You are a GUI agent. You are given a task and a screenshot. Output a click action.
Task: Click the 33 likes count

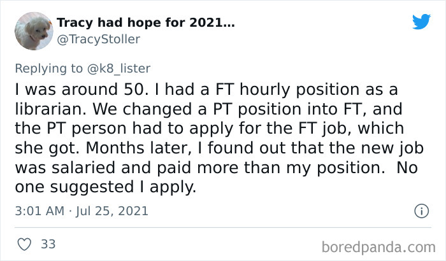[47, 244]
